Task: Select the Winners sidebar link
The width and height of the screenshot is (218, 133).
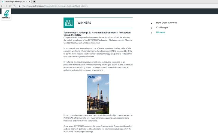Action: pyautogui.click(x=160, y=32)
